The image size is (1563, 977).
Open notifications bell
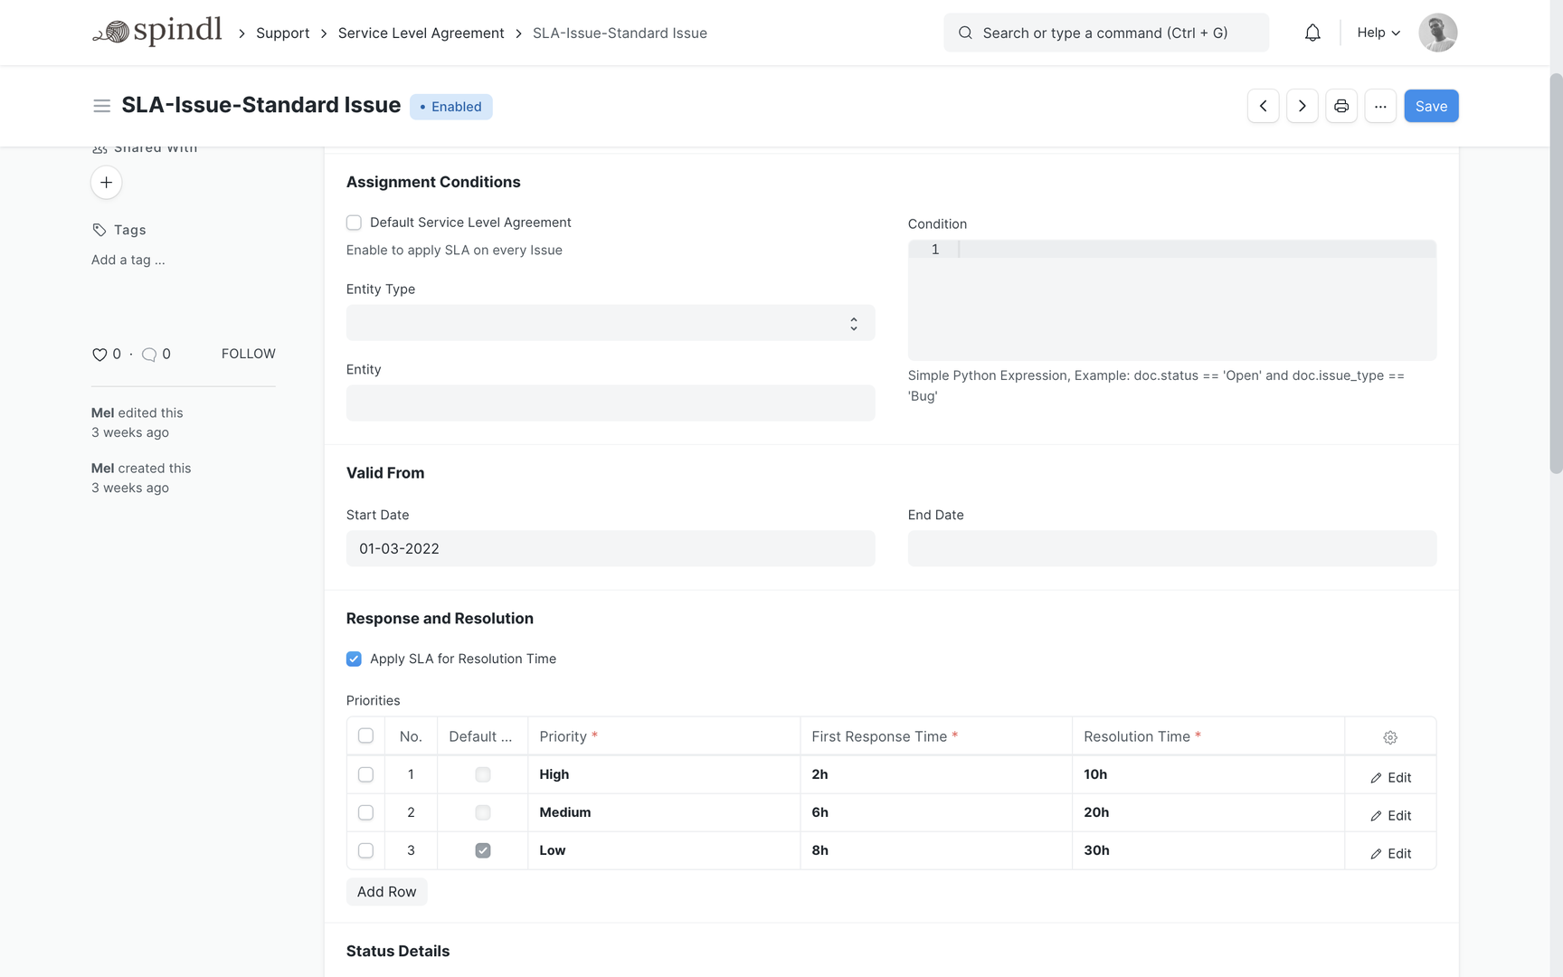(1312, 33)
